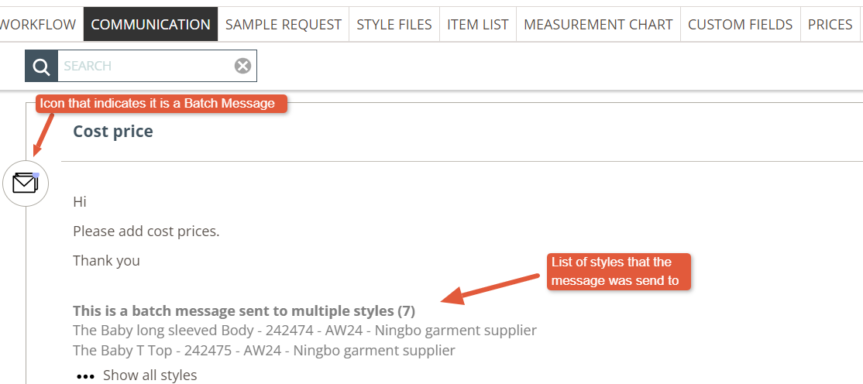This screenshot has width=863, height=384.
Task: Open the Item List tab
Action: coord(478,24)
